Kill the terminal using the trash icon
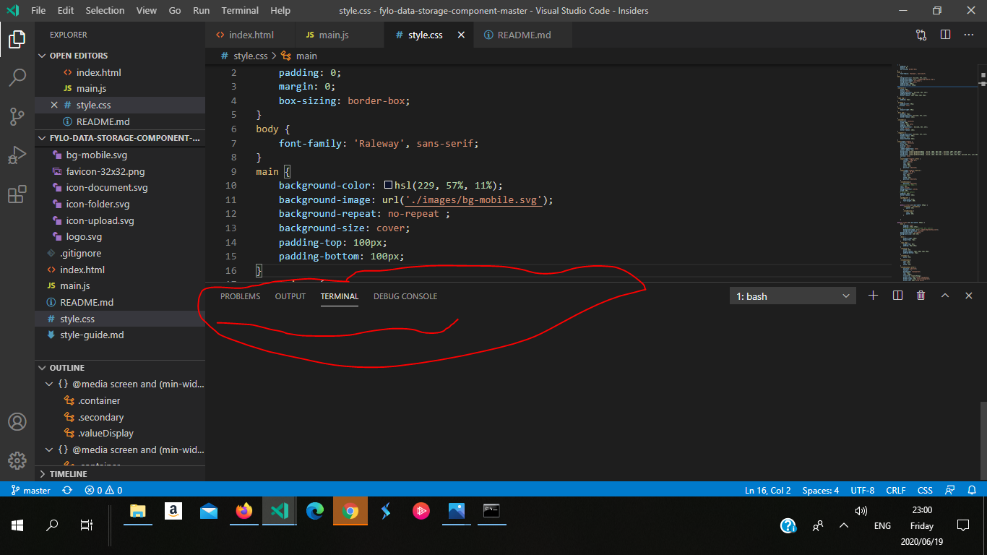987x555 pixels. tap(921, 296)
